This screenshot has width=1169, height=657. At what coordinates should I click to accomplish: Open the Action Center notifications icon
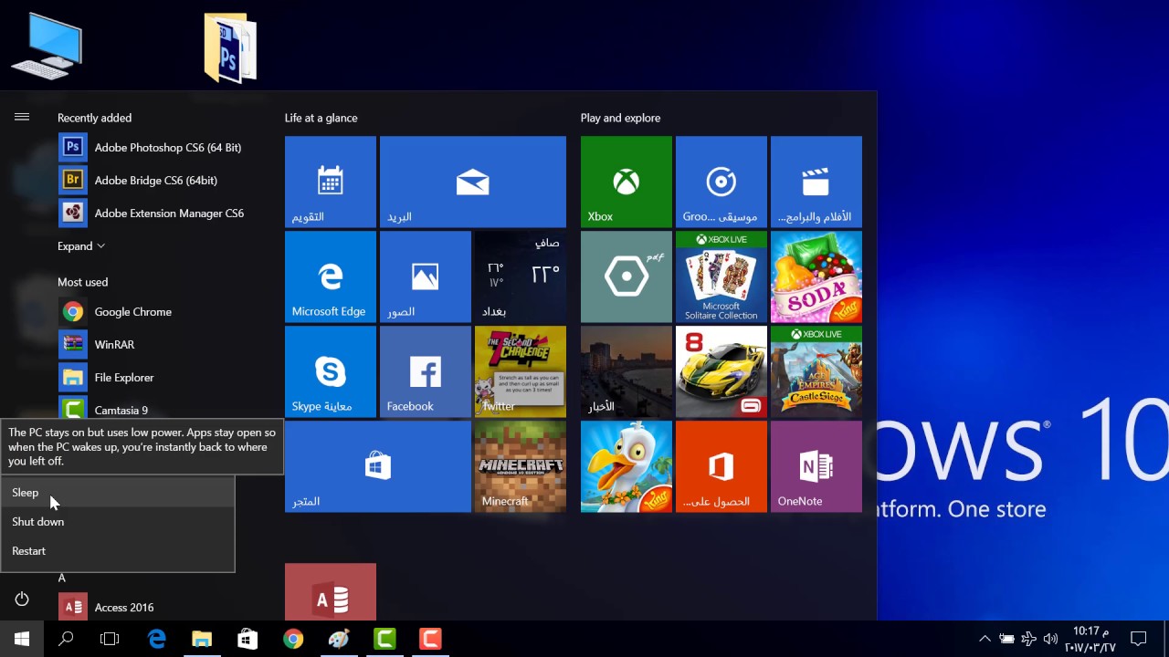coord(1139,639)
